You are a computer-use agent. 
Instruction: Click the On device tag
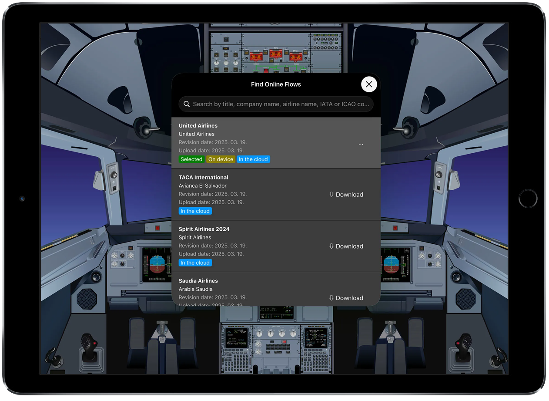click(221, 159)
